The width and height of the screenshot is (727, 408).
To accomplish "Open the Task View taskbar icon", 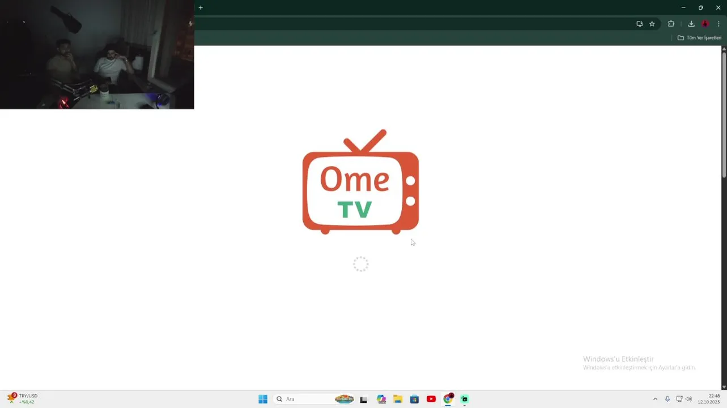I will pyautogui.click(x=364, y=399).
